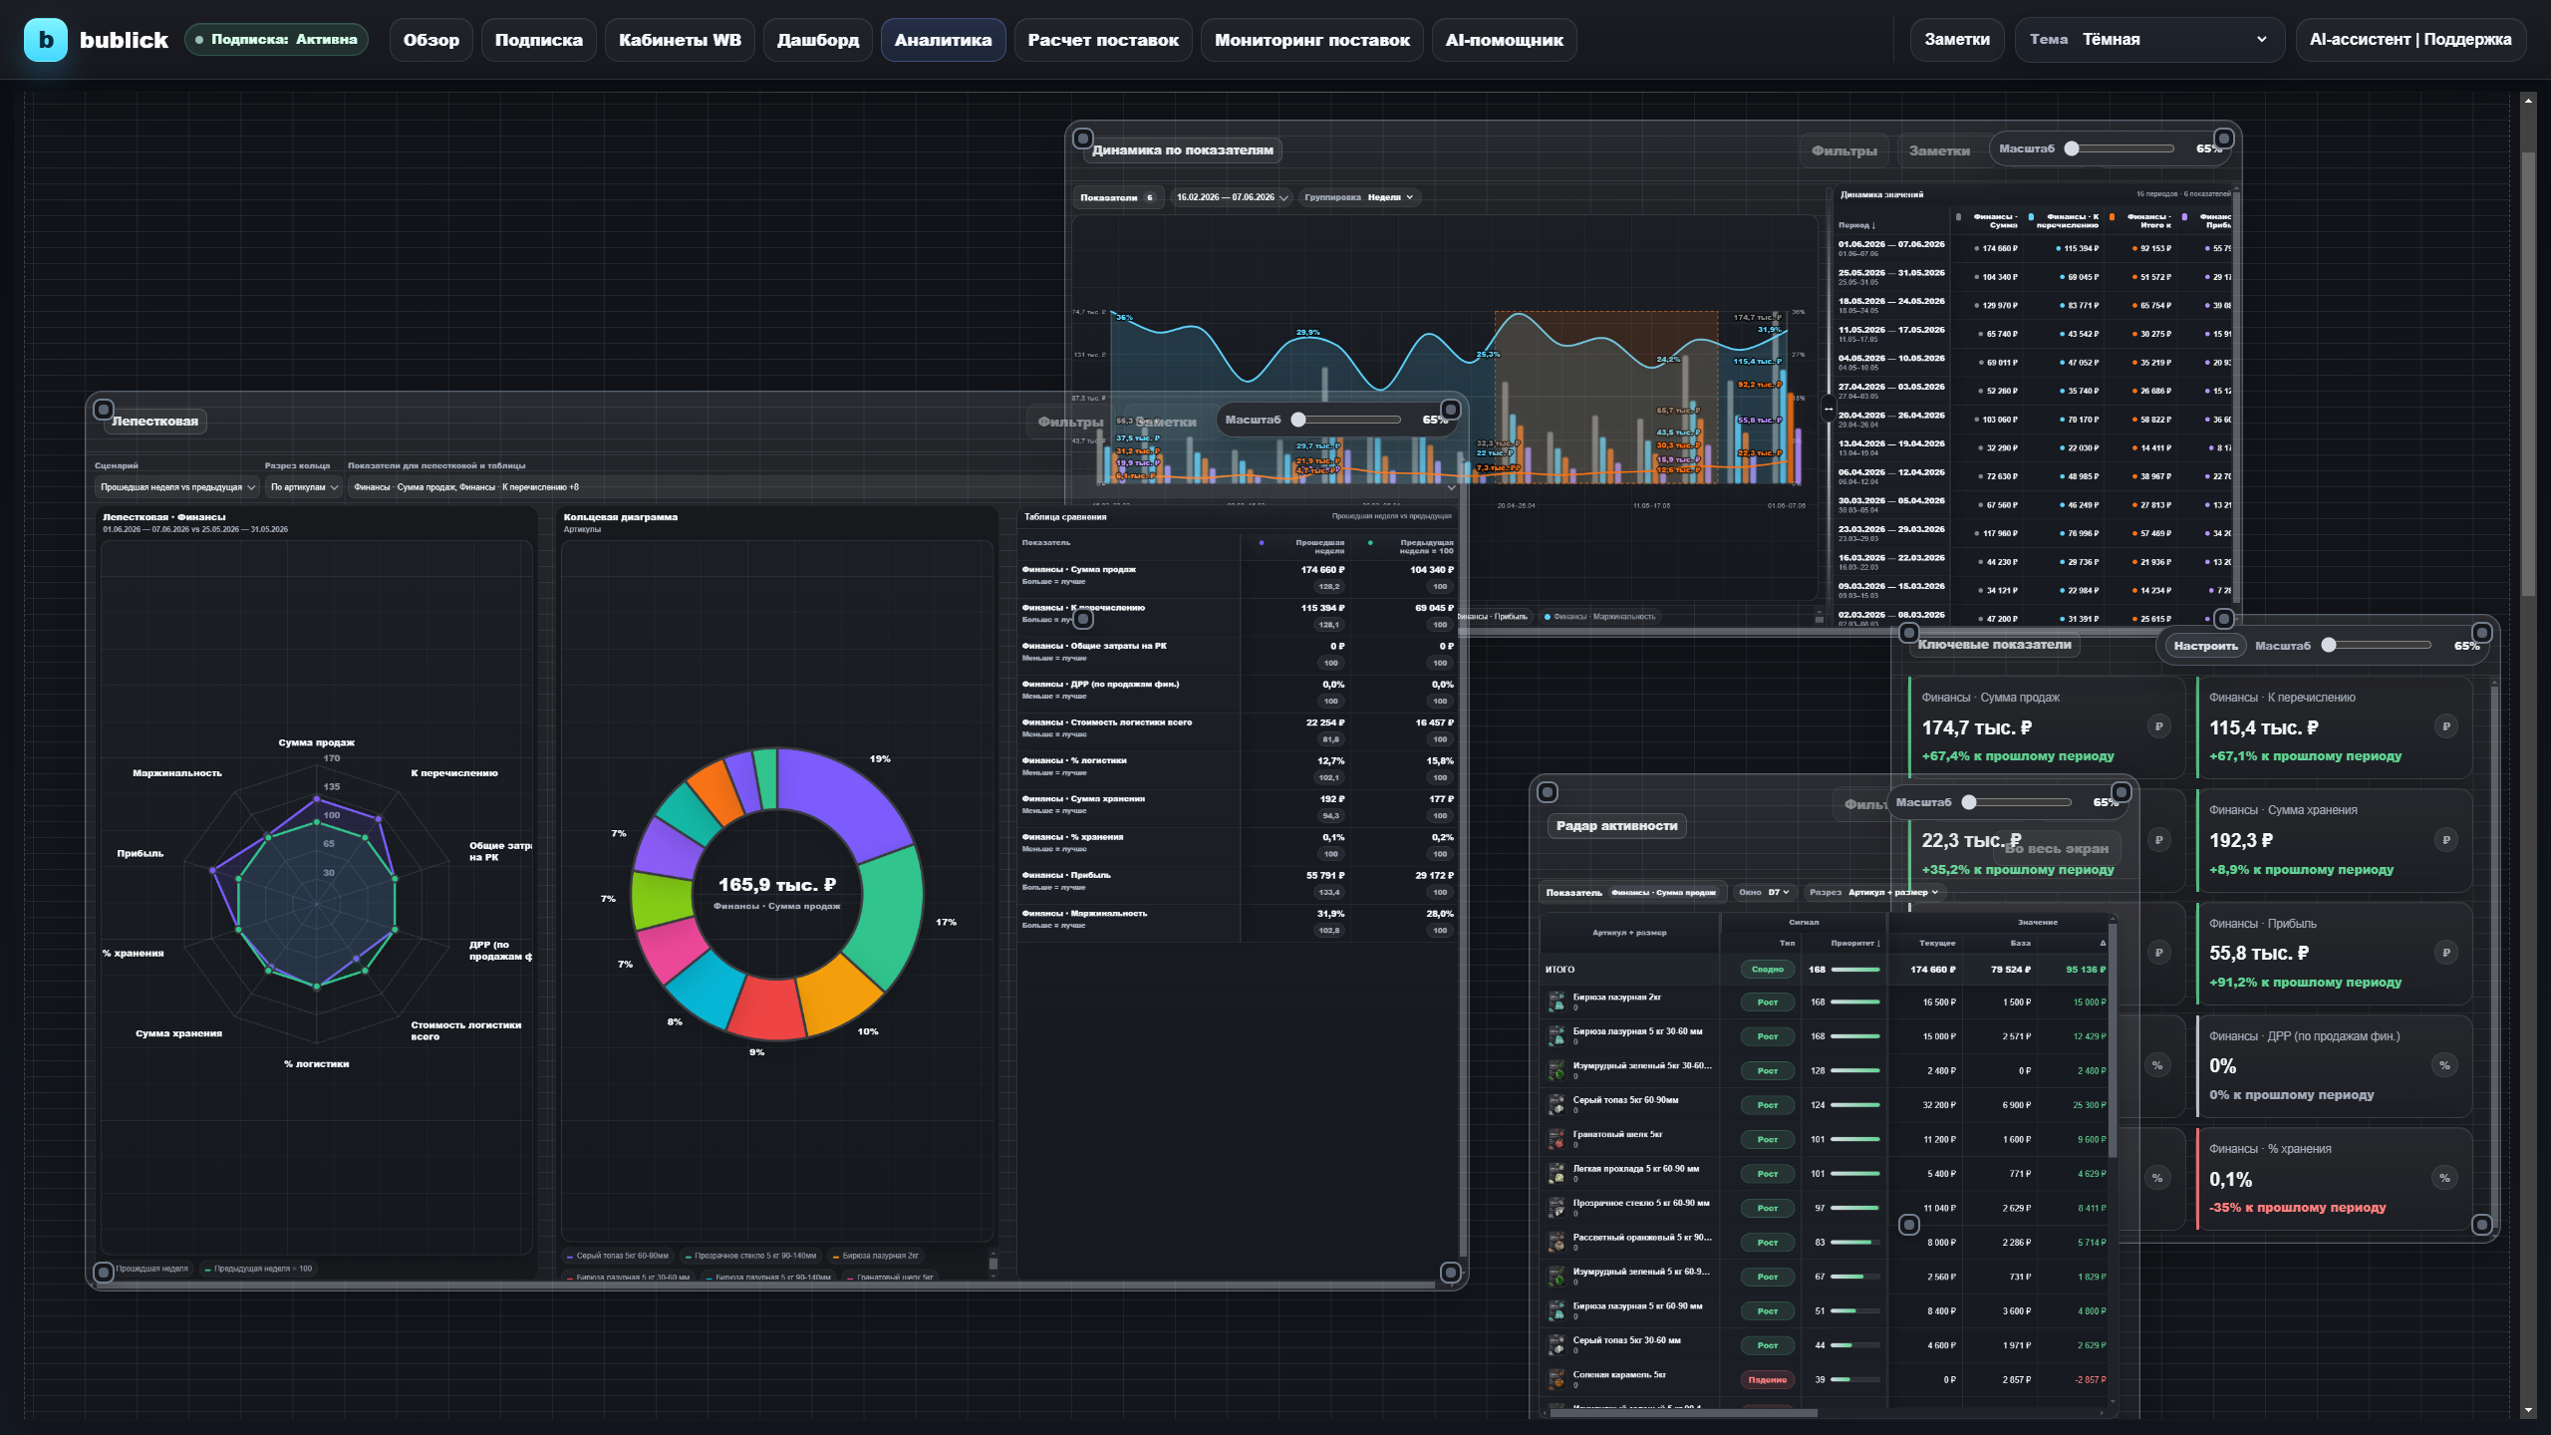Image resolution: width=2551 pixels, height=1435 pixels.
Task: Click ruble icon on К перечислению card
Action: 2445,726
